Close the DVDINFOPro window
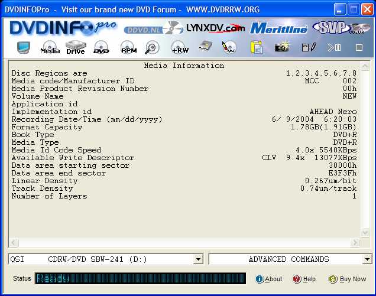Screen dimensions: 376x296 pyautogui.click(x=367, y=9)
